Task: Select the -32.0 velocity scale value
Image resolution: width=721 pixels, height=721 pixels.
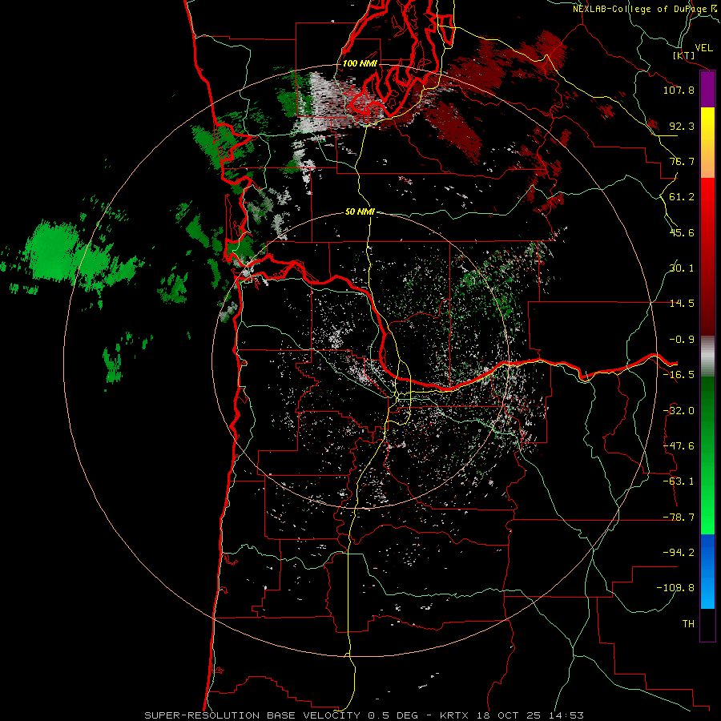Action: point(679,411)
